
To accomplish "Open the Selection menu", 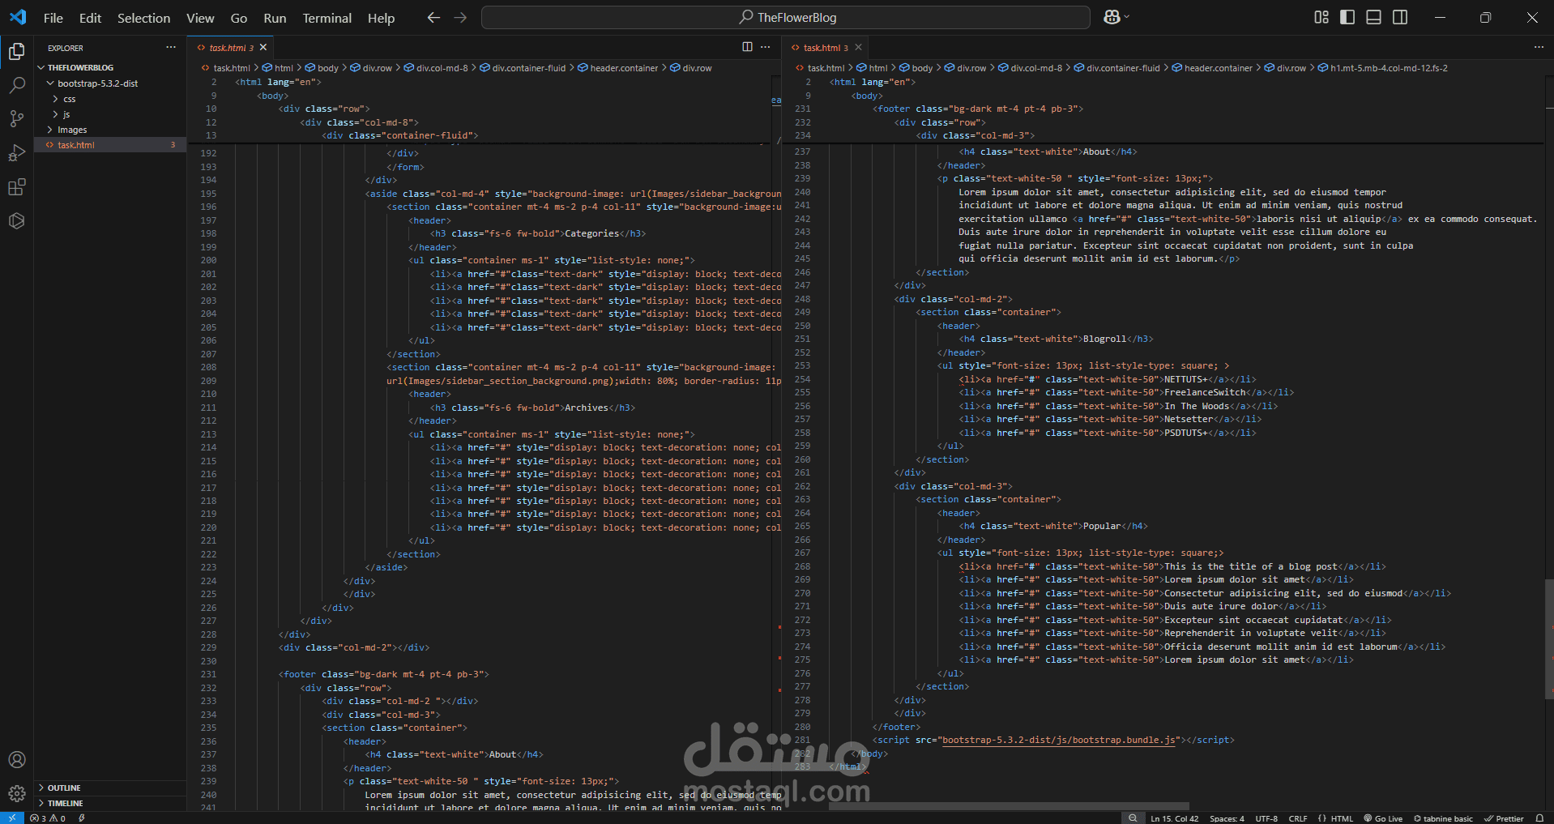I will click(144, 18).
